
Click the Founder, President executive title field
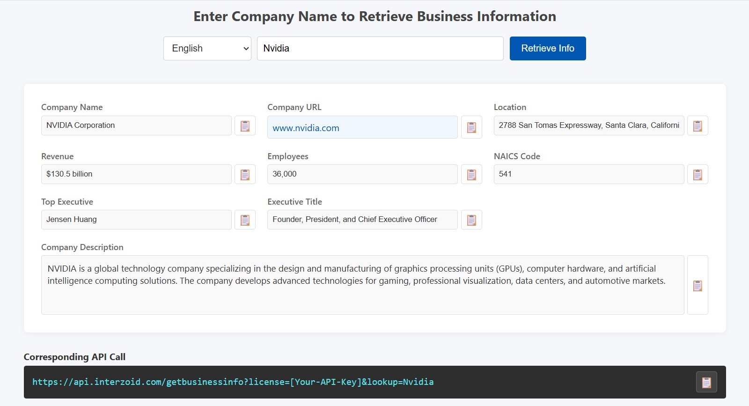pyautogui.click(x=362, y=220)
